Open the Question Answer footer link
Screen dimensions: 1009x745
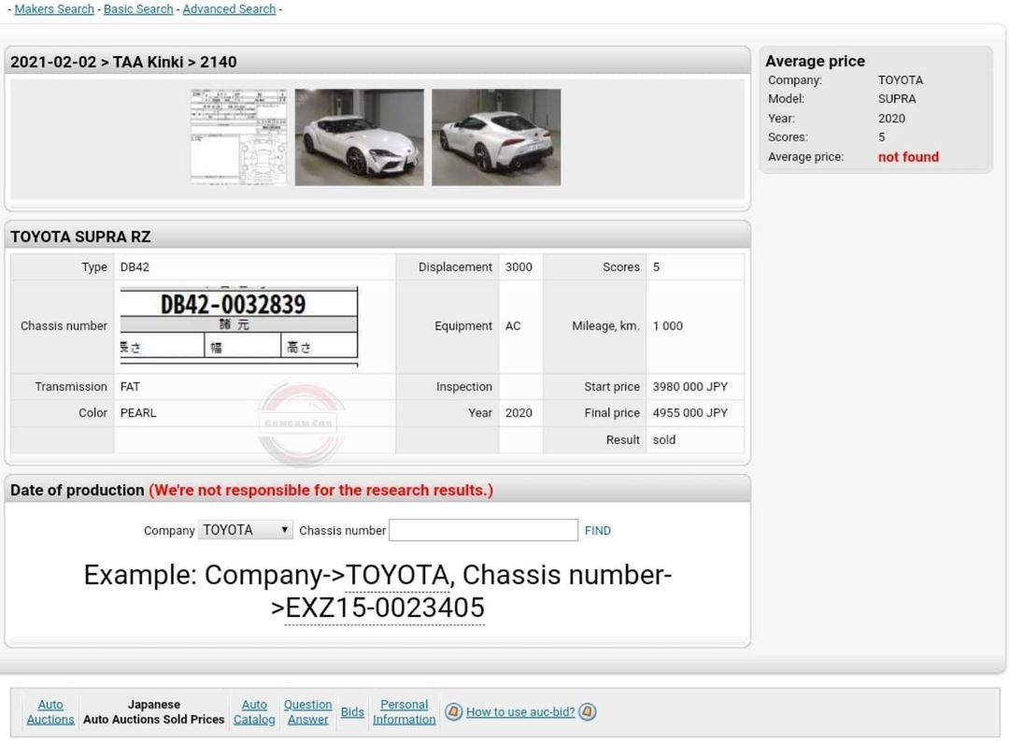tap(307, 711)
